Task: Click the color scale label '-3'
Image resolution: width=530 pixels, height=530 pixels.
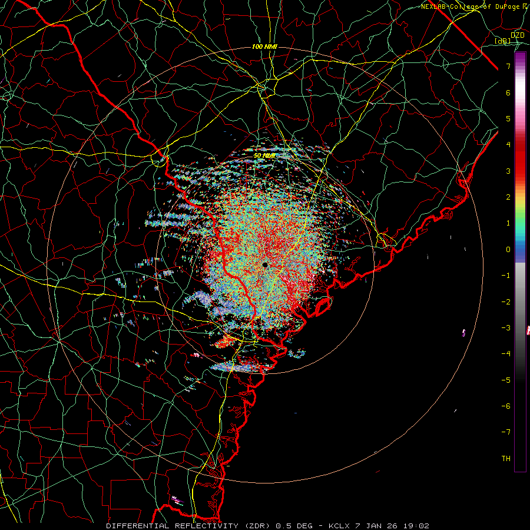Action: click(506, 328)
